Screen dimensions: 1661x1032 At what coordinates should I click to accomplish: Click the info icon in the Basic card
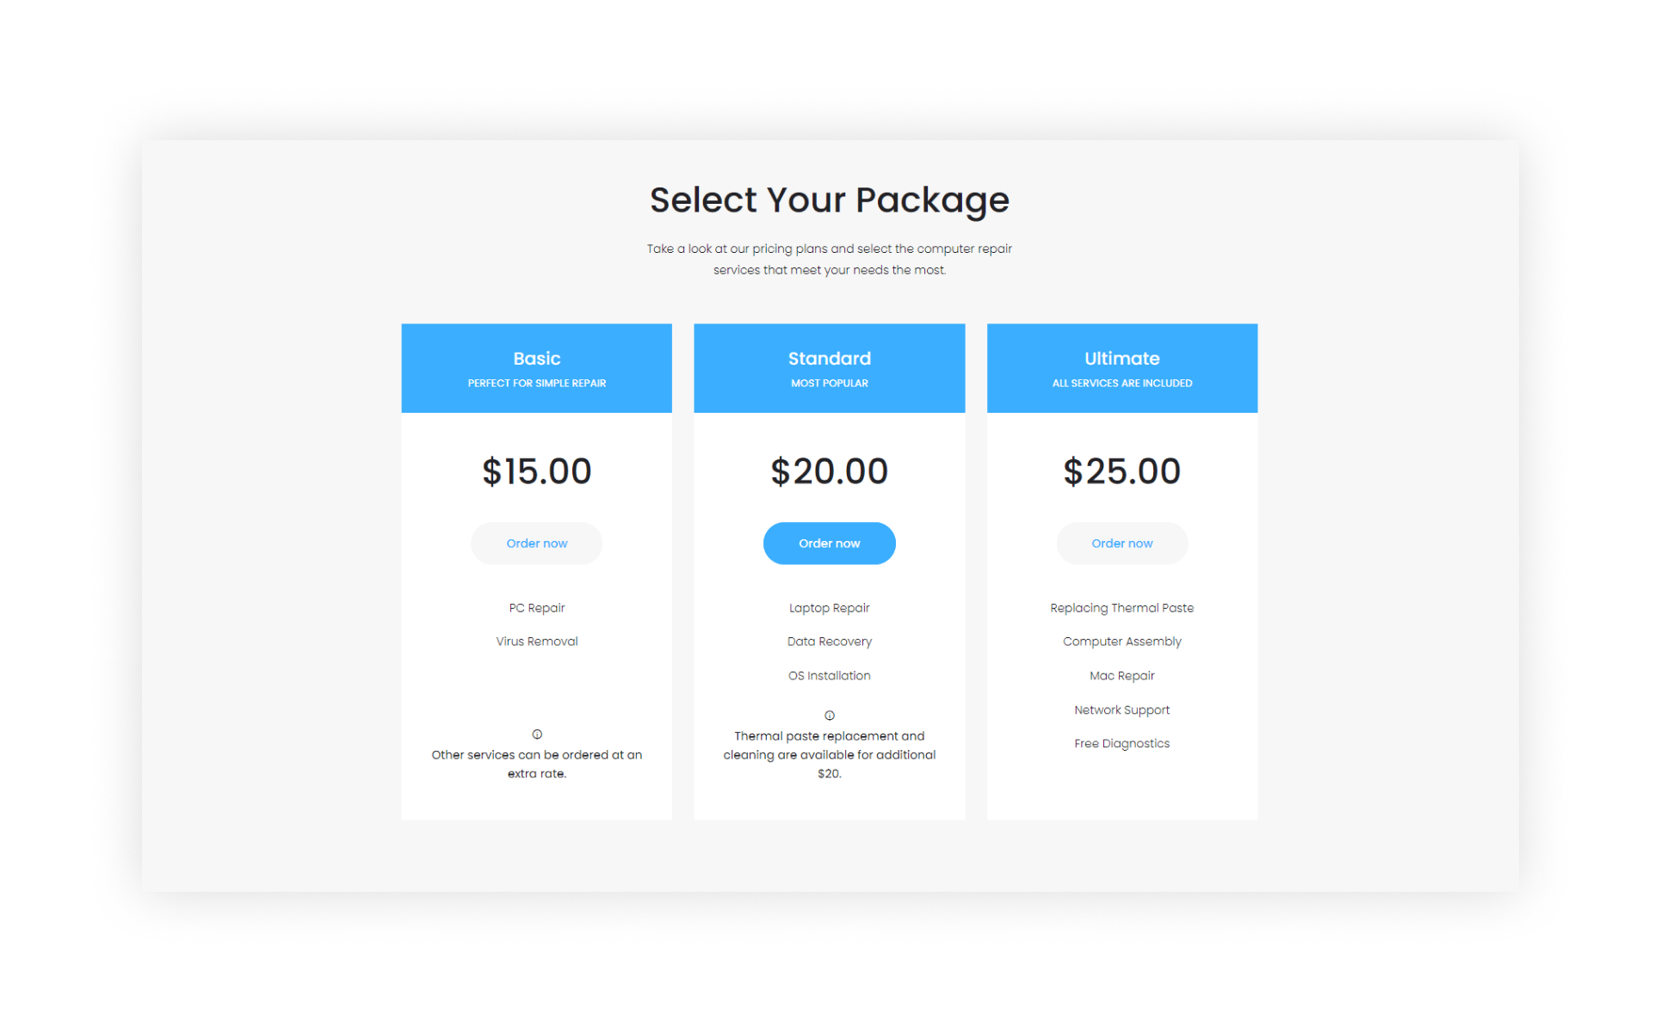[537, 734]
